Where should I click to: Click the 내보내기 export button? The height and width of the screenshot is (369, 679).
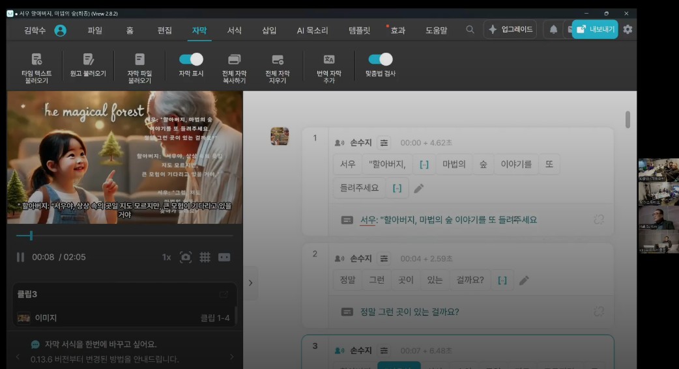(595, 29)
